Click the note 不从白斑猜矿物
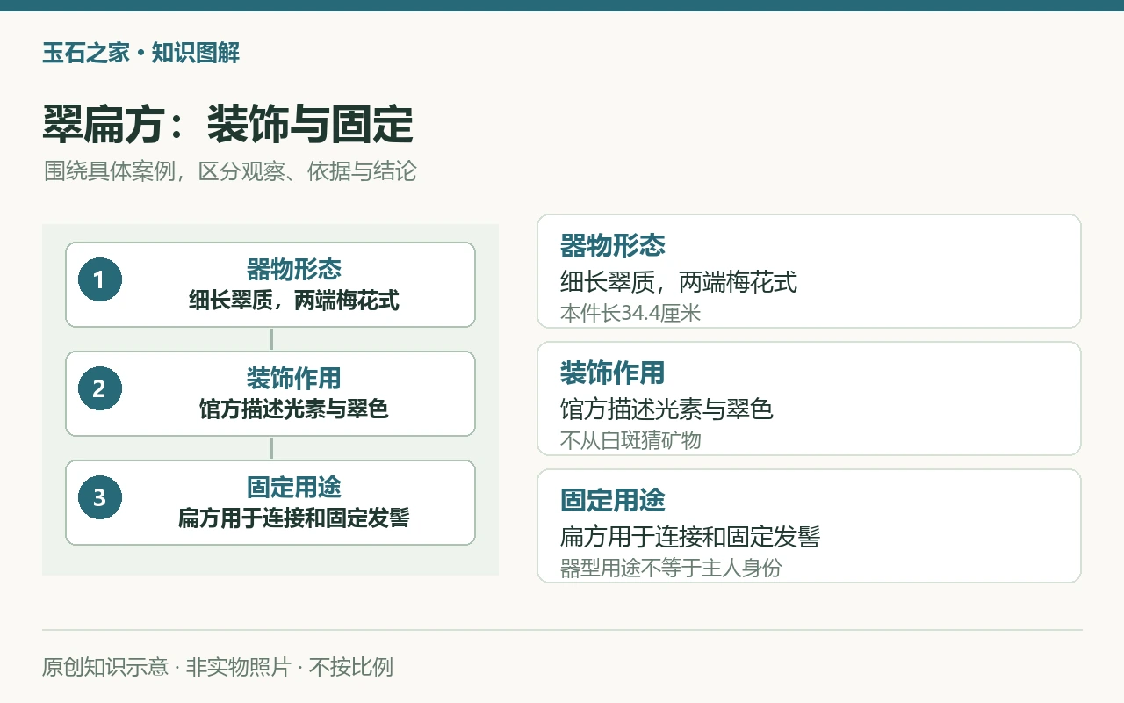The height and width of the screenshot is (703, 1124). coord(630,440)
